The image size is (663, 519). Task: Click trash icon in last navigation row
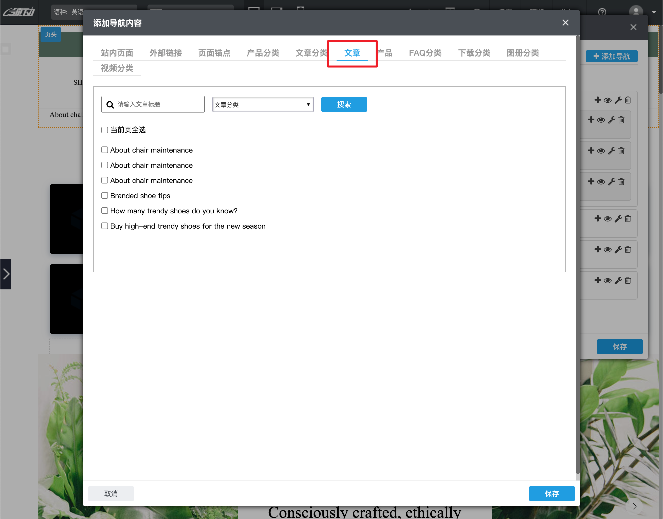click(x=628, y=281)
